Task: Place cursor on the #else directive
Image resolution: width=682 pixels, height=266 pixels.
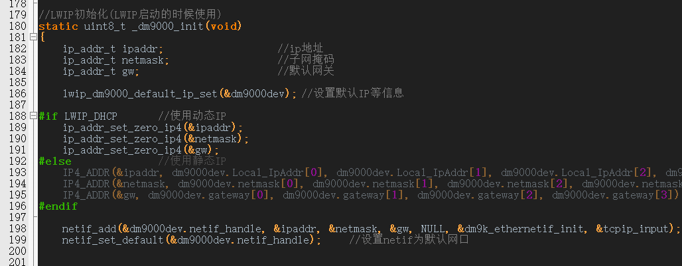Action: click(55, 161)
